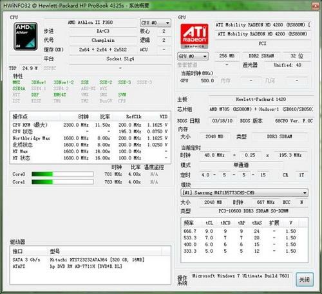This screenshot has width=322, height=294.
Task: Select the 533.3 frequency timing row
Action: click(x=244, y=238)
